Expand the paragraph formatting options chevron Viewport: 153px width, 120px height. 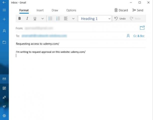[x=73, y=18]
